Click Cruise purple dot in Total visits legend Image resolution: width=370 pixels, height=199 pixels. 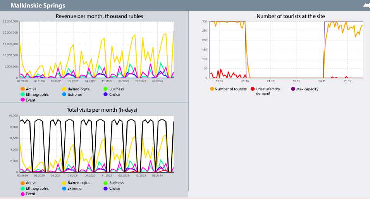coord(105,189)
